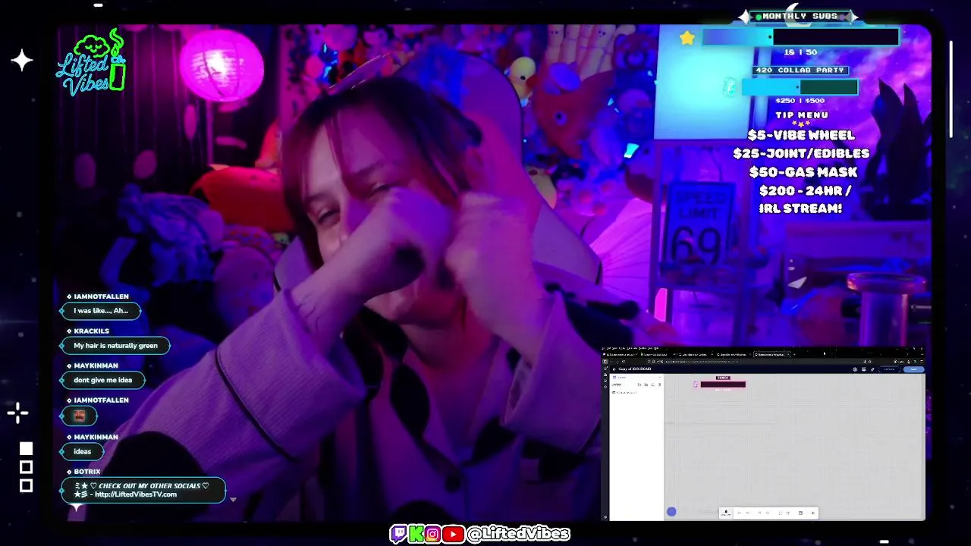Click the Lifted Vibes logo

pos(91,63)
